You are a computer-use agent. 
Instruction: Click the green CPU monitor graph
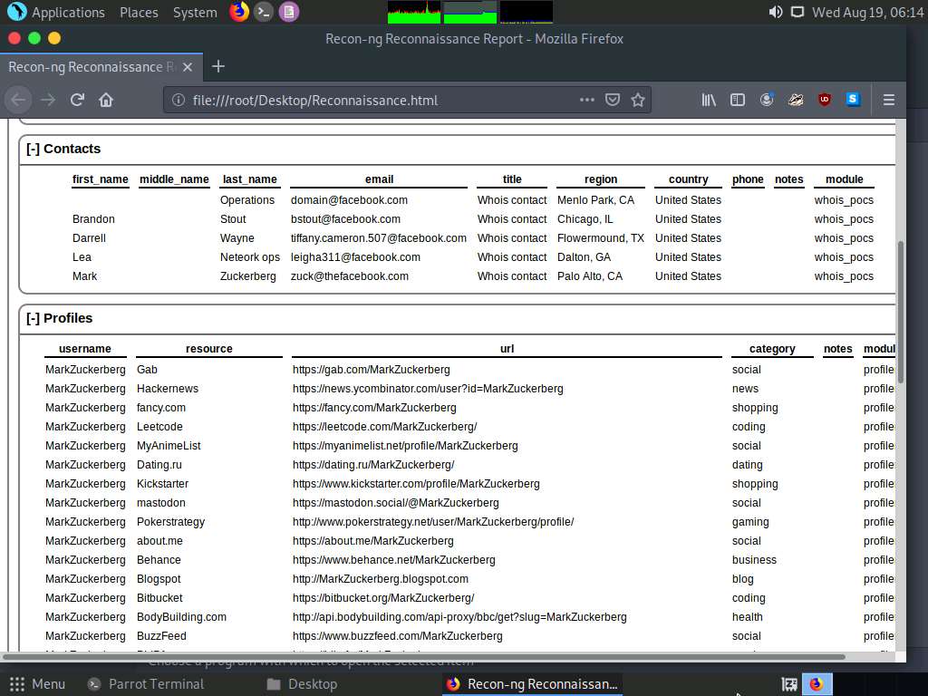[414, 12]
